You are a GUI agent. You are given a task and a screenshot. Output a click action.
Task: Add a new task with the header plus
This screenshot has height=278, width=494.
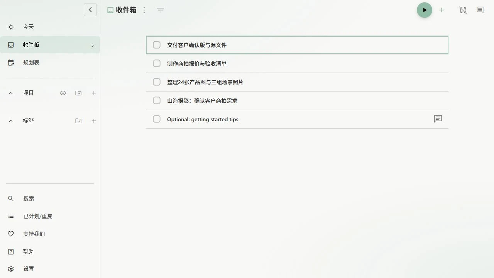tap(442, 10)
